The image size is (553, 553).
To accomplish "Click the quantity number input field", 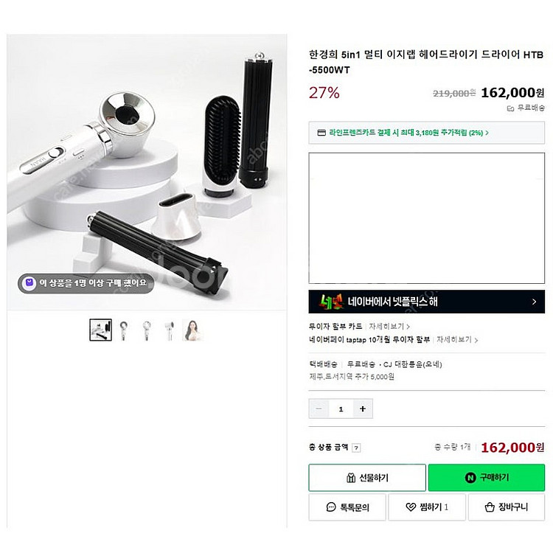I will tap(341, 408).
